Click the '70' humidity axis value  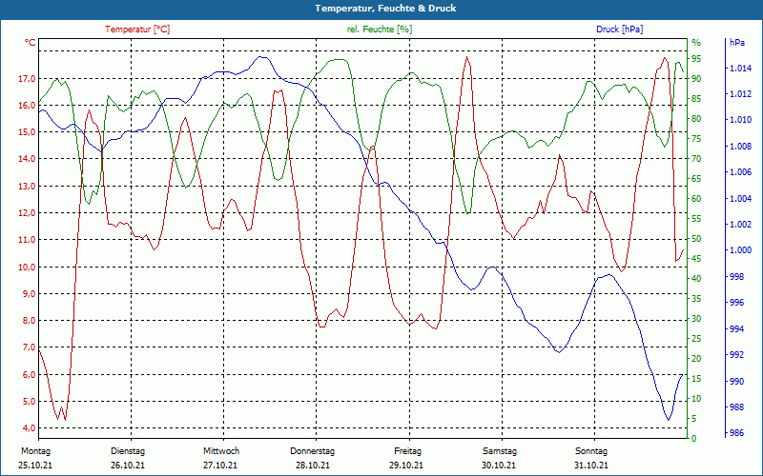[x=696, y=159]
